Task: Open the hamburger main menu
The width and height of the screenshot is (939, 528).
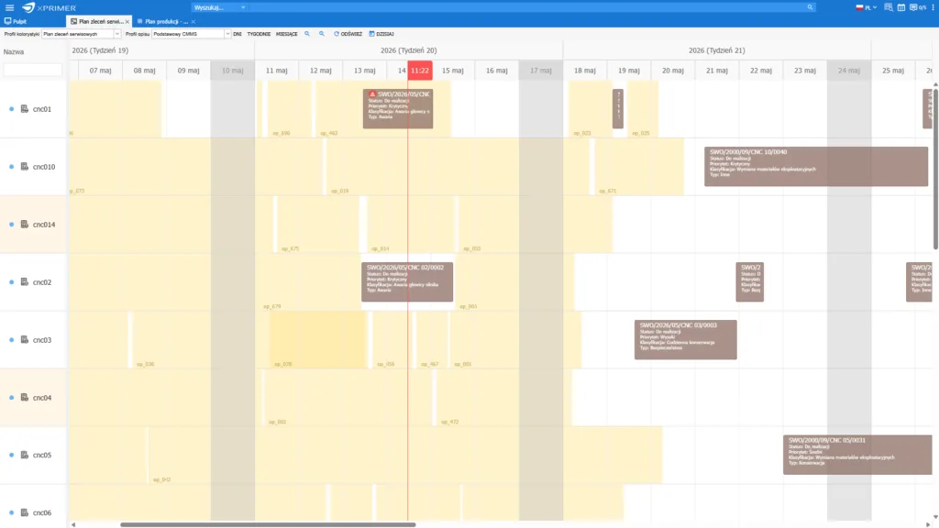Action: 9,7
